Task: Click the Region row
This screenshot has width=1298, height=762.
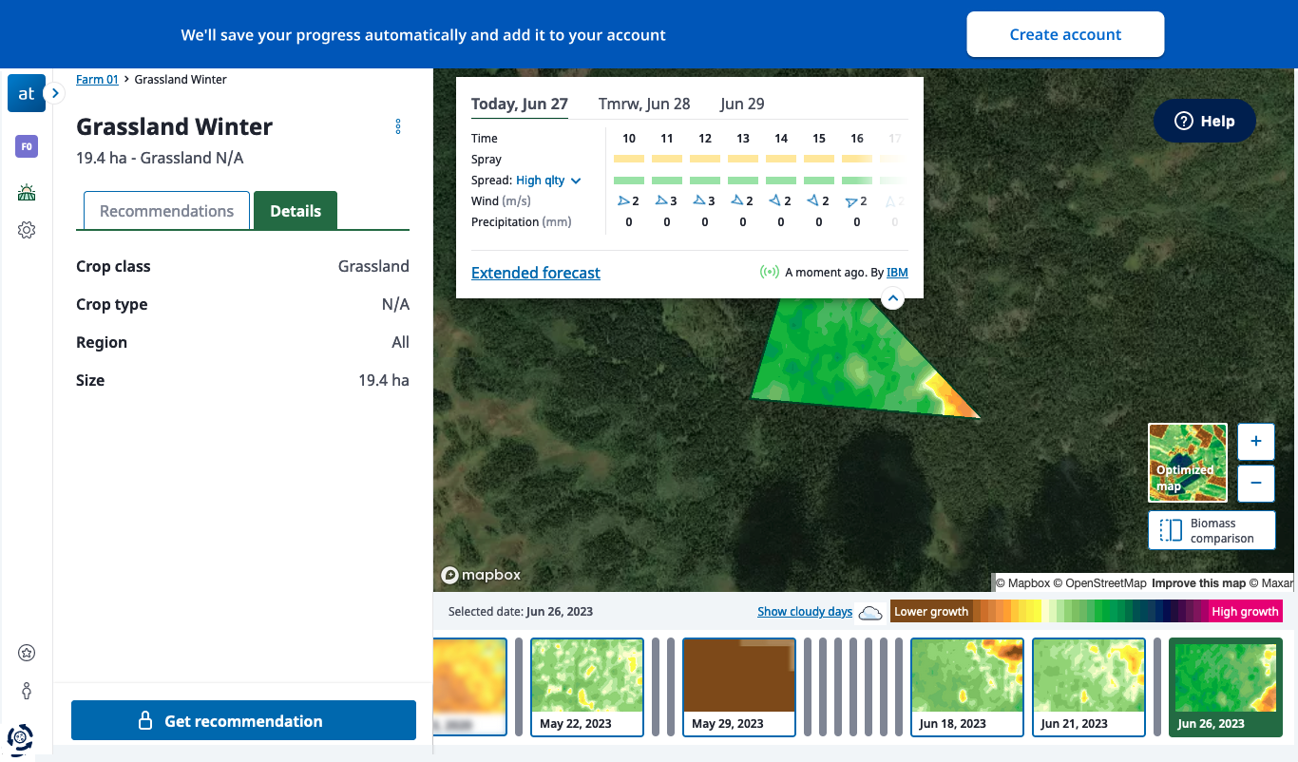Action: (242, 342)
